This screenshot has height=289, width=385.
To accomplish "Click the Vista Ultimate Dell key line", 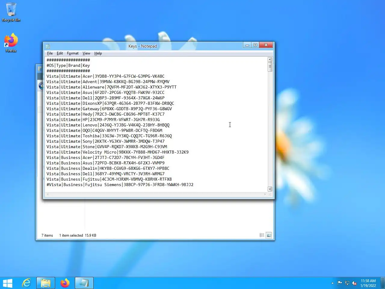I will [x=106, y=98].
